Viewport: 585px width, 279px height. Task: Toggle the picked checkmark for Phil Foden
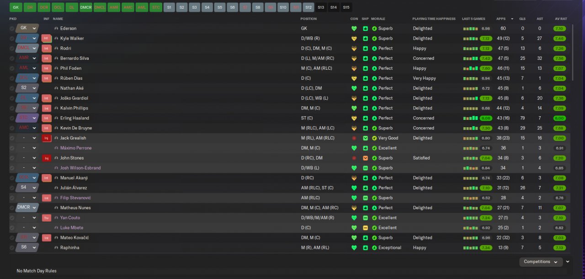coord(12,68)
